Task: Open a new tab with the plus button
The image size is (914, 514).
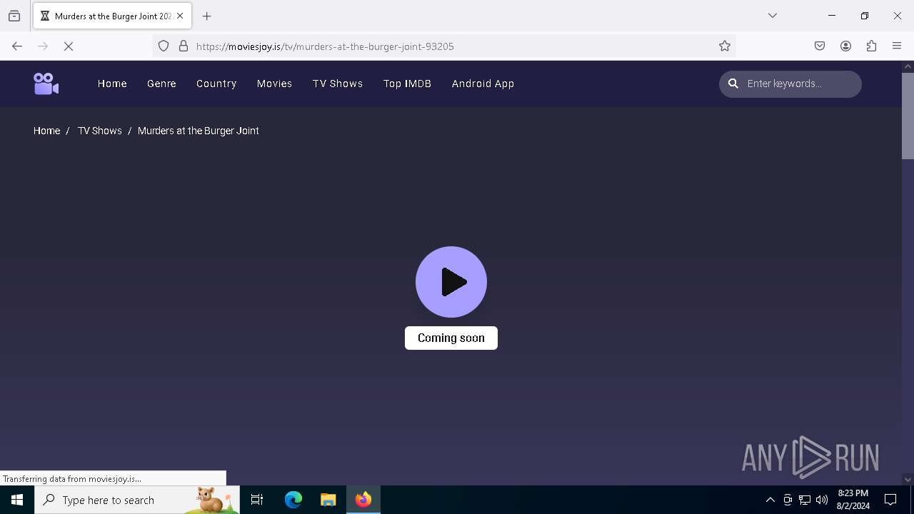Action: pos(207,16)
